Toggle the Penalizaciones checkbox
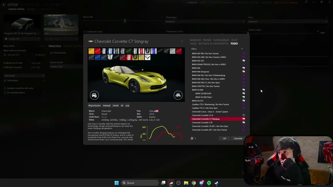The width and height of the screenshot is (333, 187). coord(51,53)
